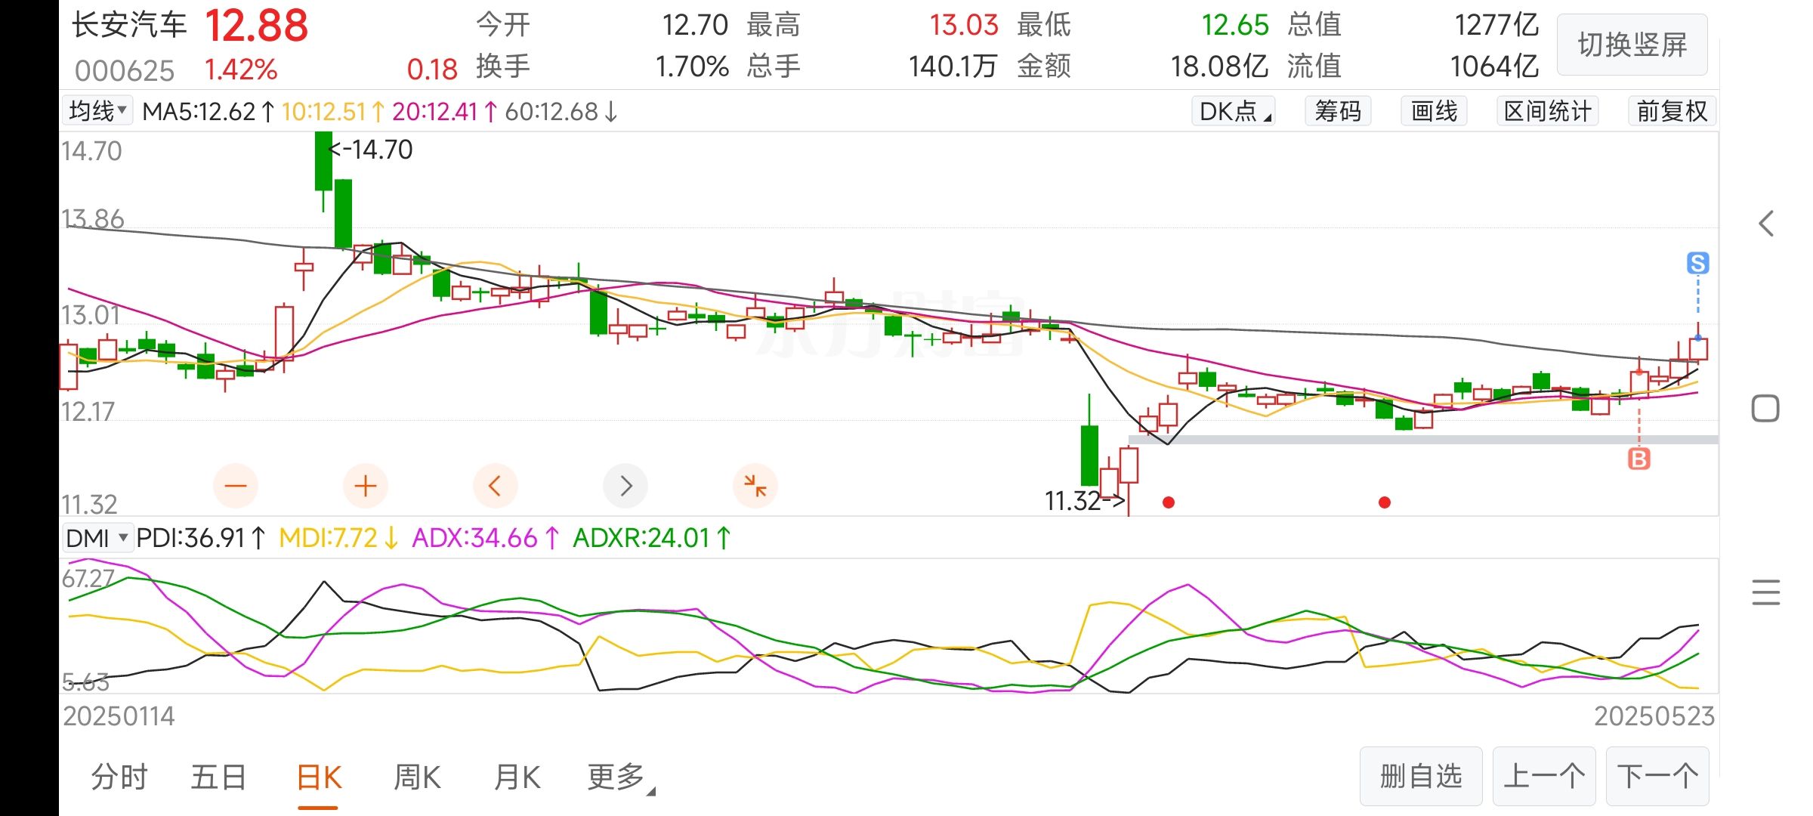Screen dimensions: 1813x816
Task: Tap opening price 12.70
Action: (695, 25)
